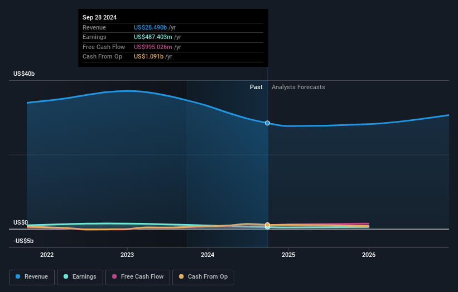Click the US$28.490b revenue value
Screen dimensions: 458x292
point(150,27)
